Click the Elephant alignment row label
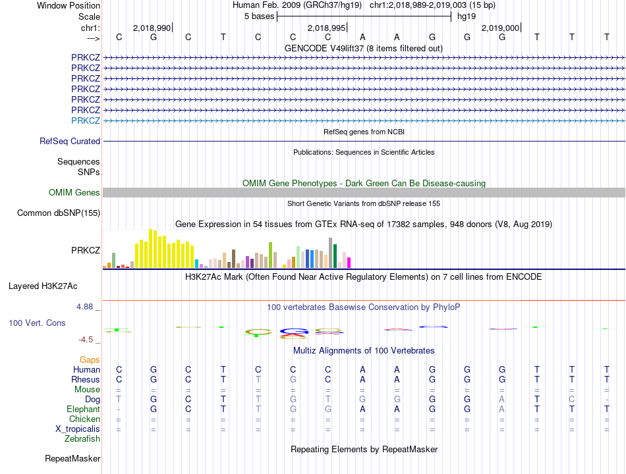Image resolution: width=626 pixels, height=474 pixels. [x=84, y=409]
